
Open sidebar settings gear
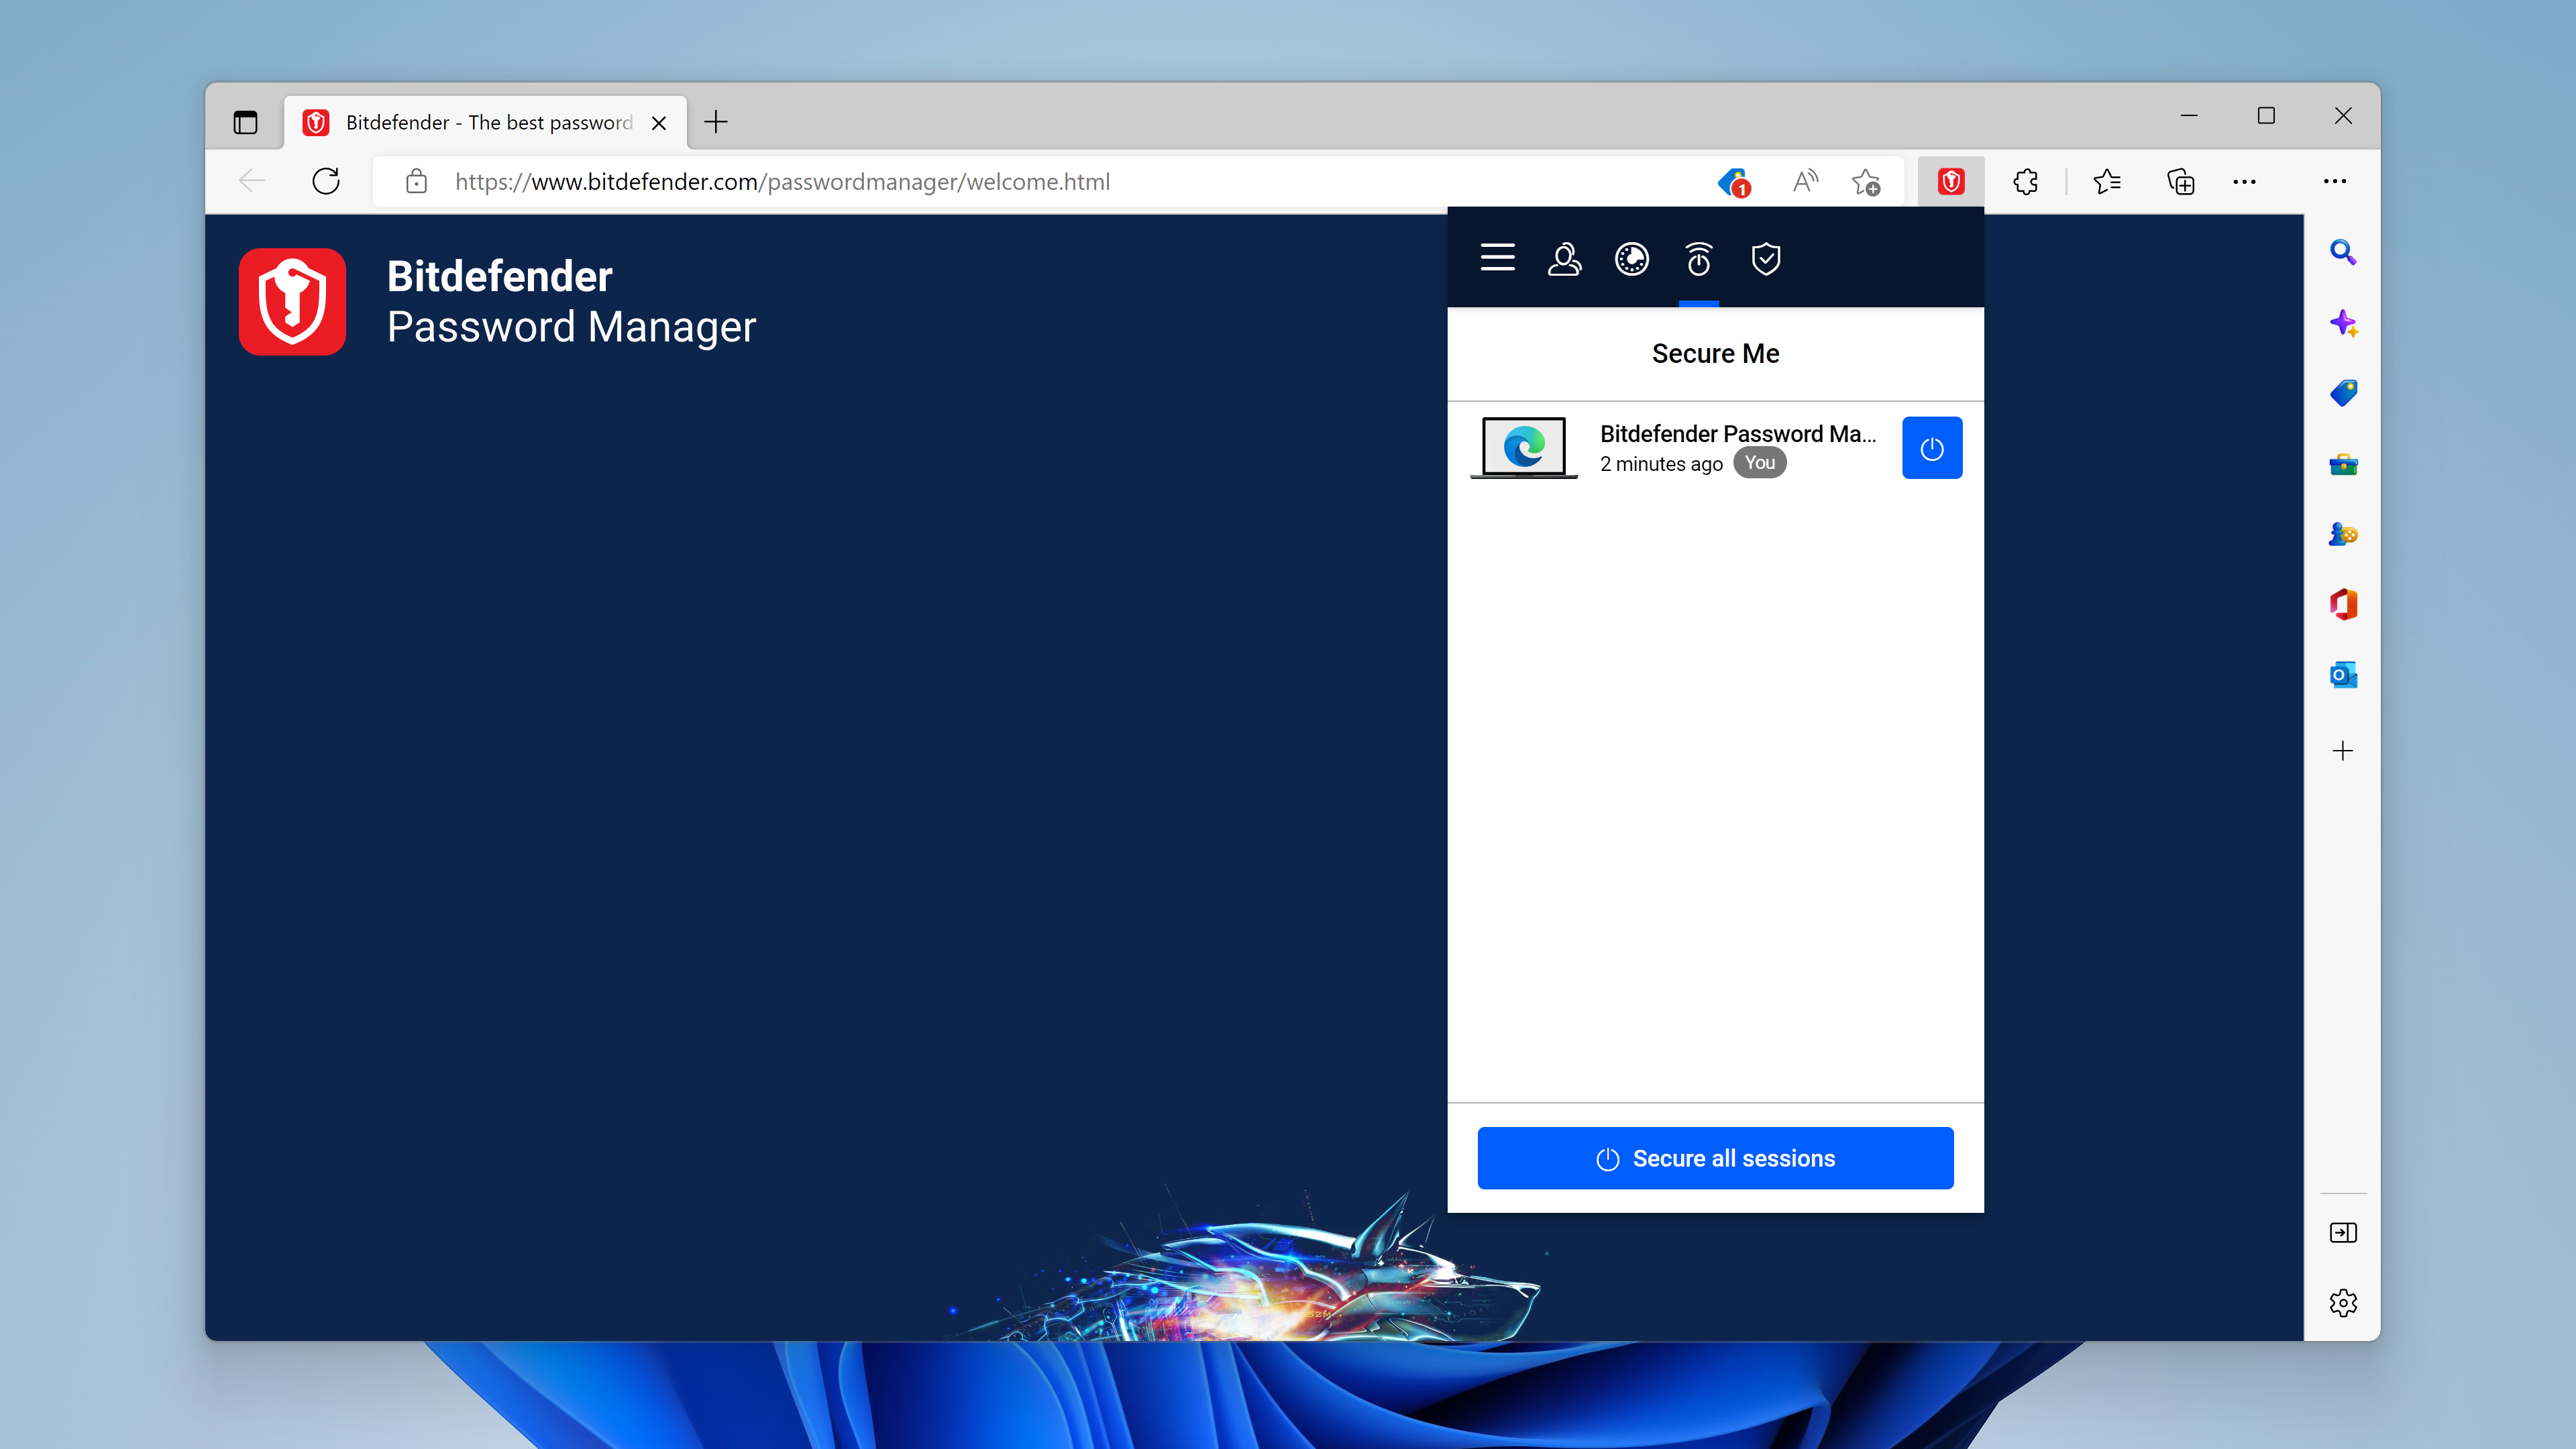point(2343,1303)
